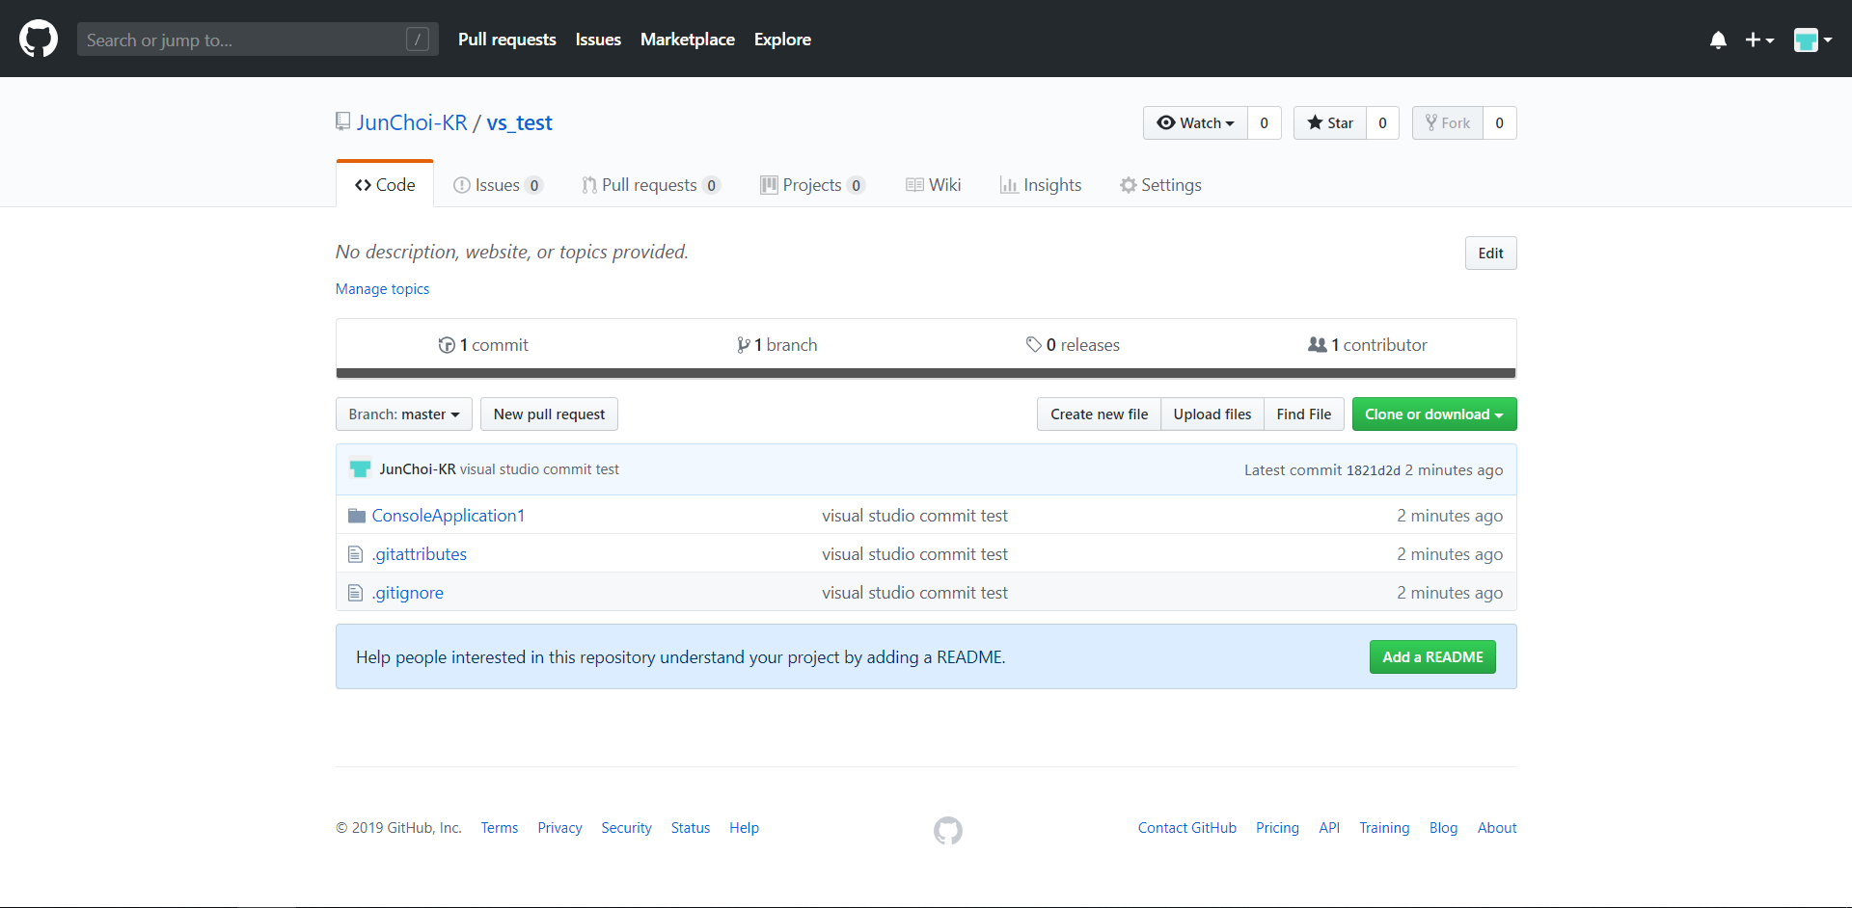Click the Upload files button
Image resolution: width=1852 pixels, height=908 pixels.
pos(1212,414)
